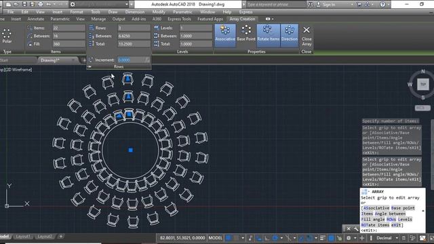434x244 pixels.
Task: Click the Levels Between field
Action: click(196, 36)
